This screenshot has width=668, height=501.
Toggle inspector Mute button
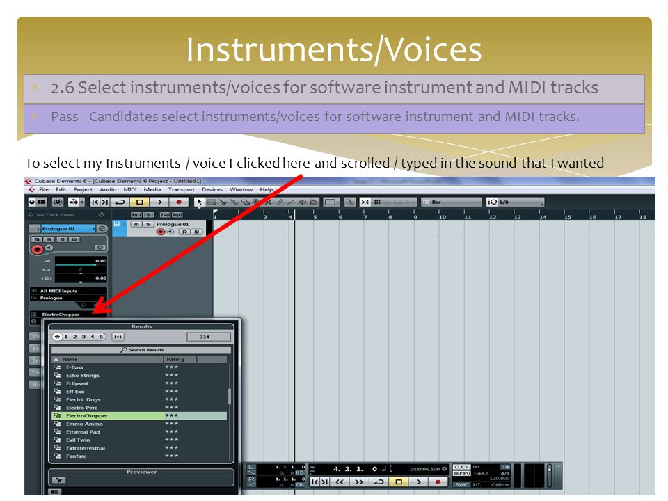coord(37,239)
